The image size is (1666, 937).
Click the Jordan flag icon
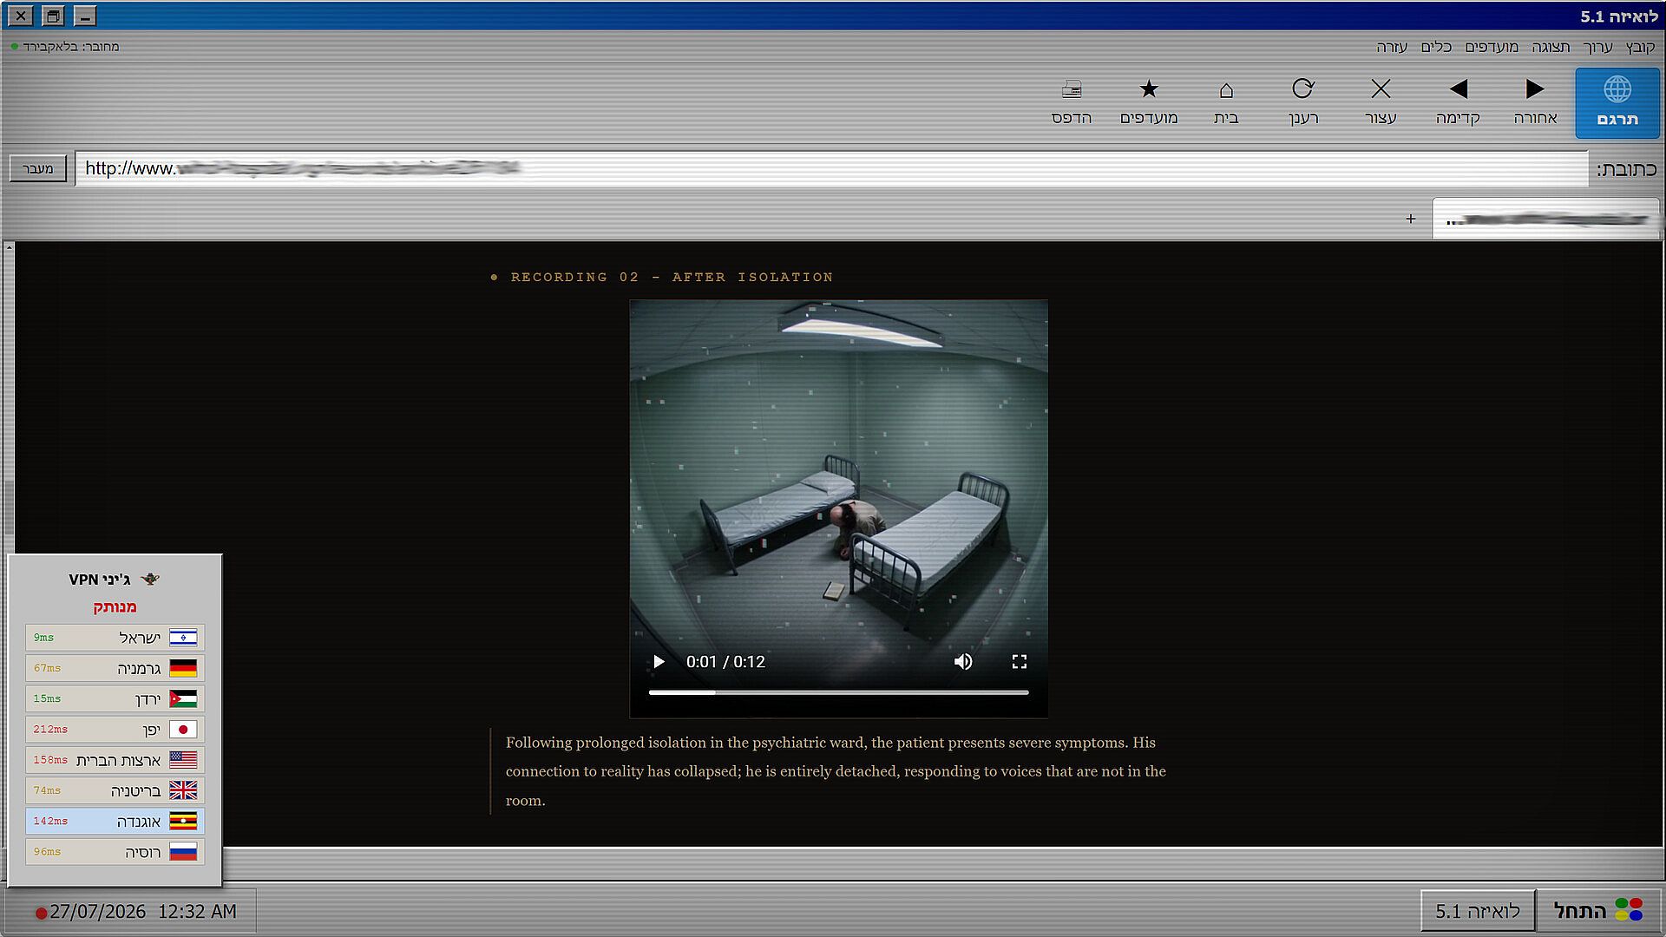click(183, 698)
